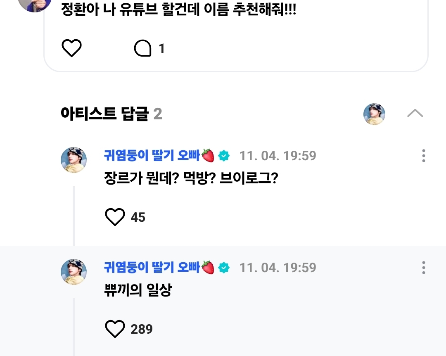Image resolution: width=446 pixels, height=356 pixels.
Task: Open 귀염둥이 딸기 오빠 profile on first reply
Action: pos(152,155)
